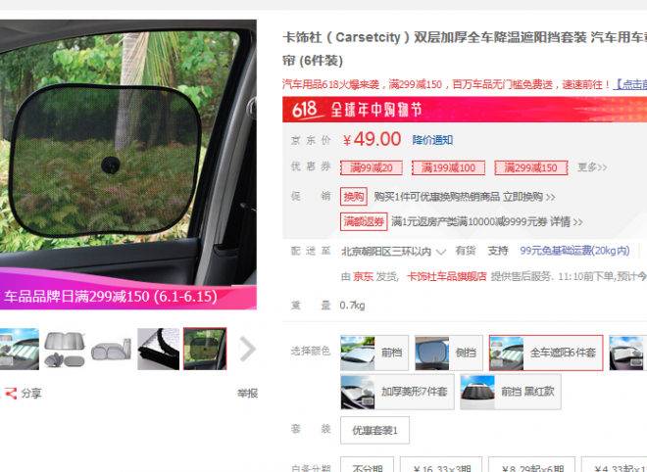Click the 降价通知 price alert link
The image size is (647, 472).
point(432,140)
